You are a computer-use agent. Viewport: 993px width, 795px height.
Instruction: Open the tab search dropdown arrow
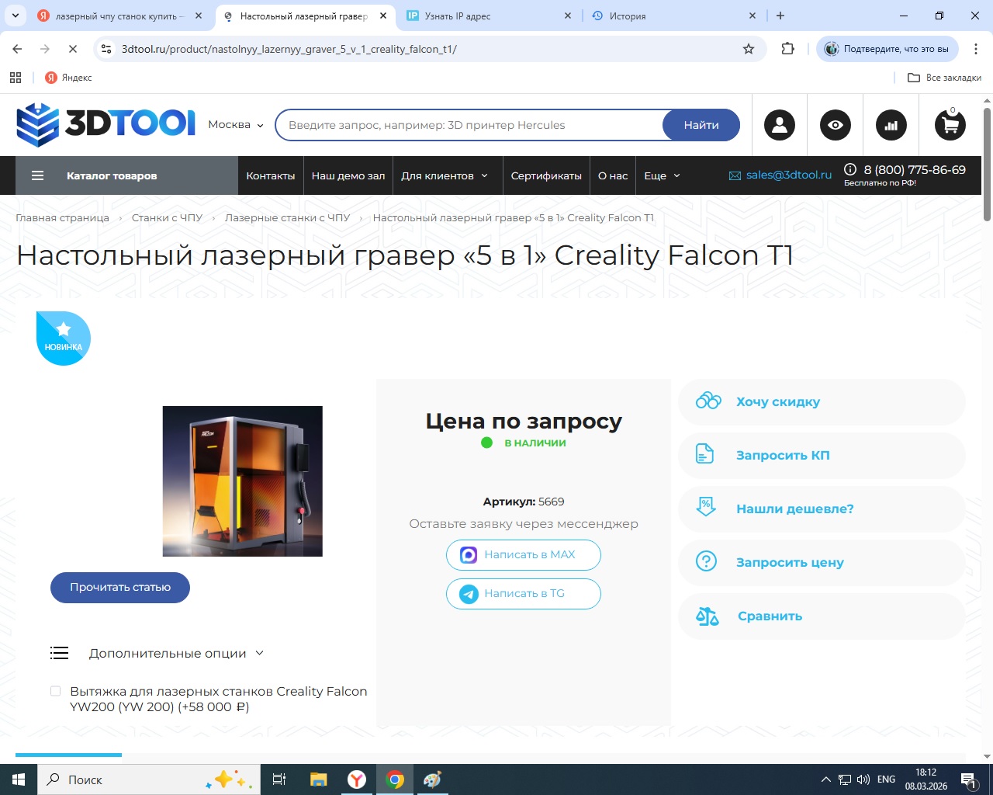pyautogui.click(x=15, y=16)
